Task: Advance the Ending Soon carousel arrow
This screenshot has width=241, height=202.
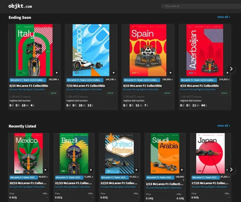Action: (231, 69)
